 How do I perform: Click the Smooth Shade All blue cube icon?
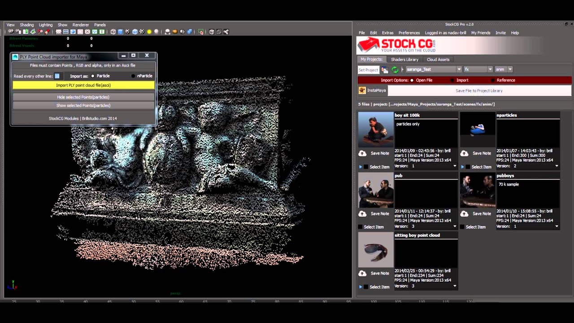coord(120,32)
